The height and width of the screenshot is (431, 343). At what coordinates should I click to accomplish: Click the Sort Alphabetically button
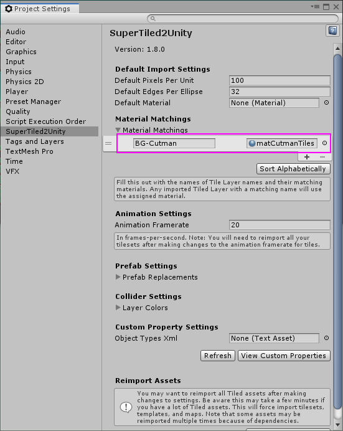pos(293,169)
